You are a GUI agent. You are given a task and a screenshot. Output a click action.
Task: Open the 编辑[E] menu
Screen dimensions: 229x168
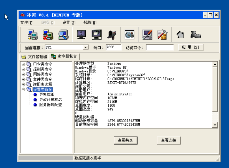tap(48, 23)
